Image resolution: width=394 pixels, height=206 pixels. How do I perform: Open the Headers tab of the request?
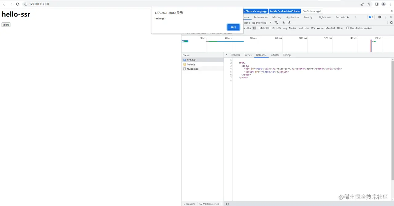coord(235,55)
